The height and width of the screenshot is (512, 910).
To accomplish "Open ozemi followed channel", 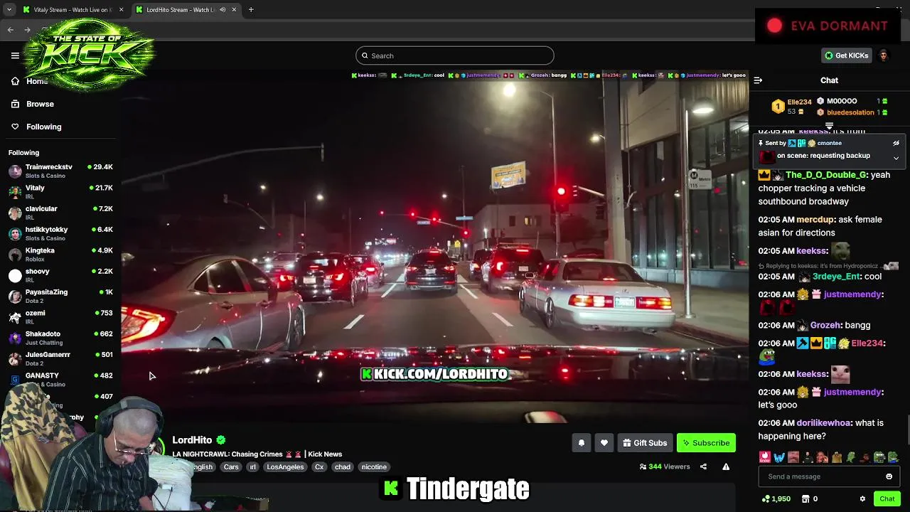I will 60,317.
